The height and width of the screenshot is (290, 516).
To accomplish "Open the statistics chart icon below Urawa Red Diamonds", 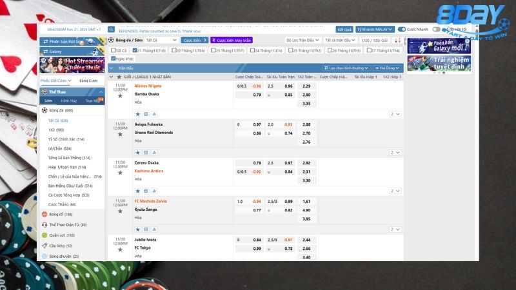I will coord(154,153).
